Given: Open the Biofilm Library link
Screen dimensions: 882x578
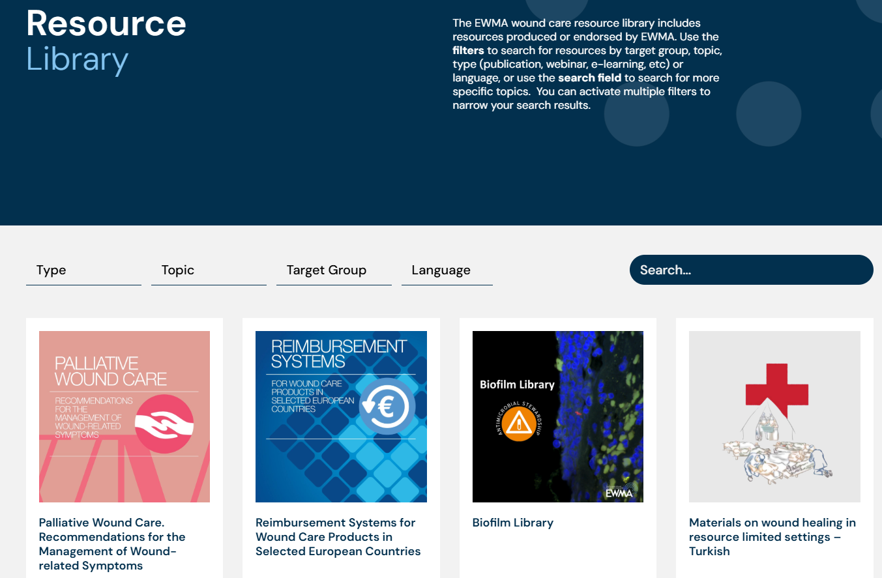Looking at the screenshot, I should [x=512, y=522].
